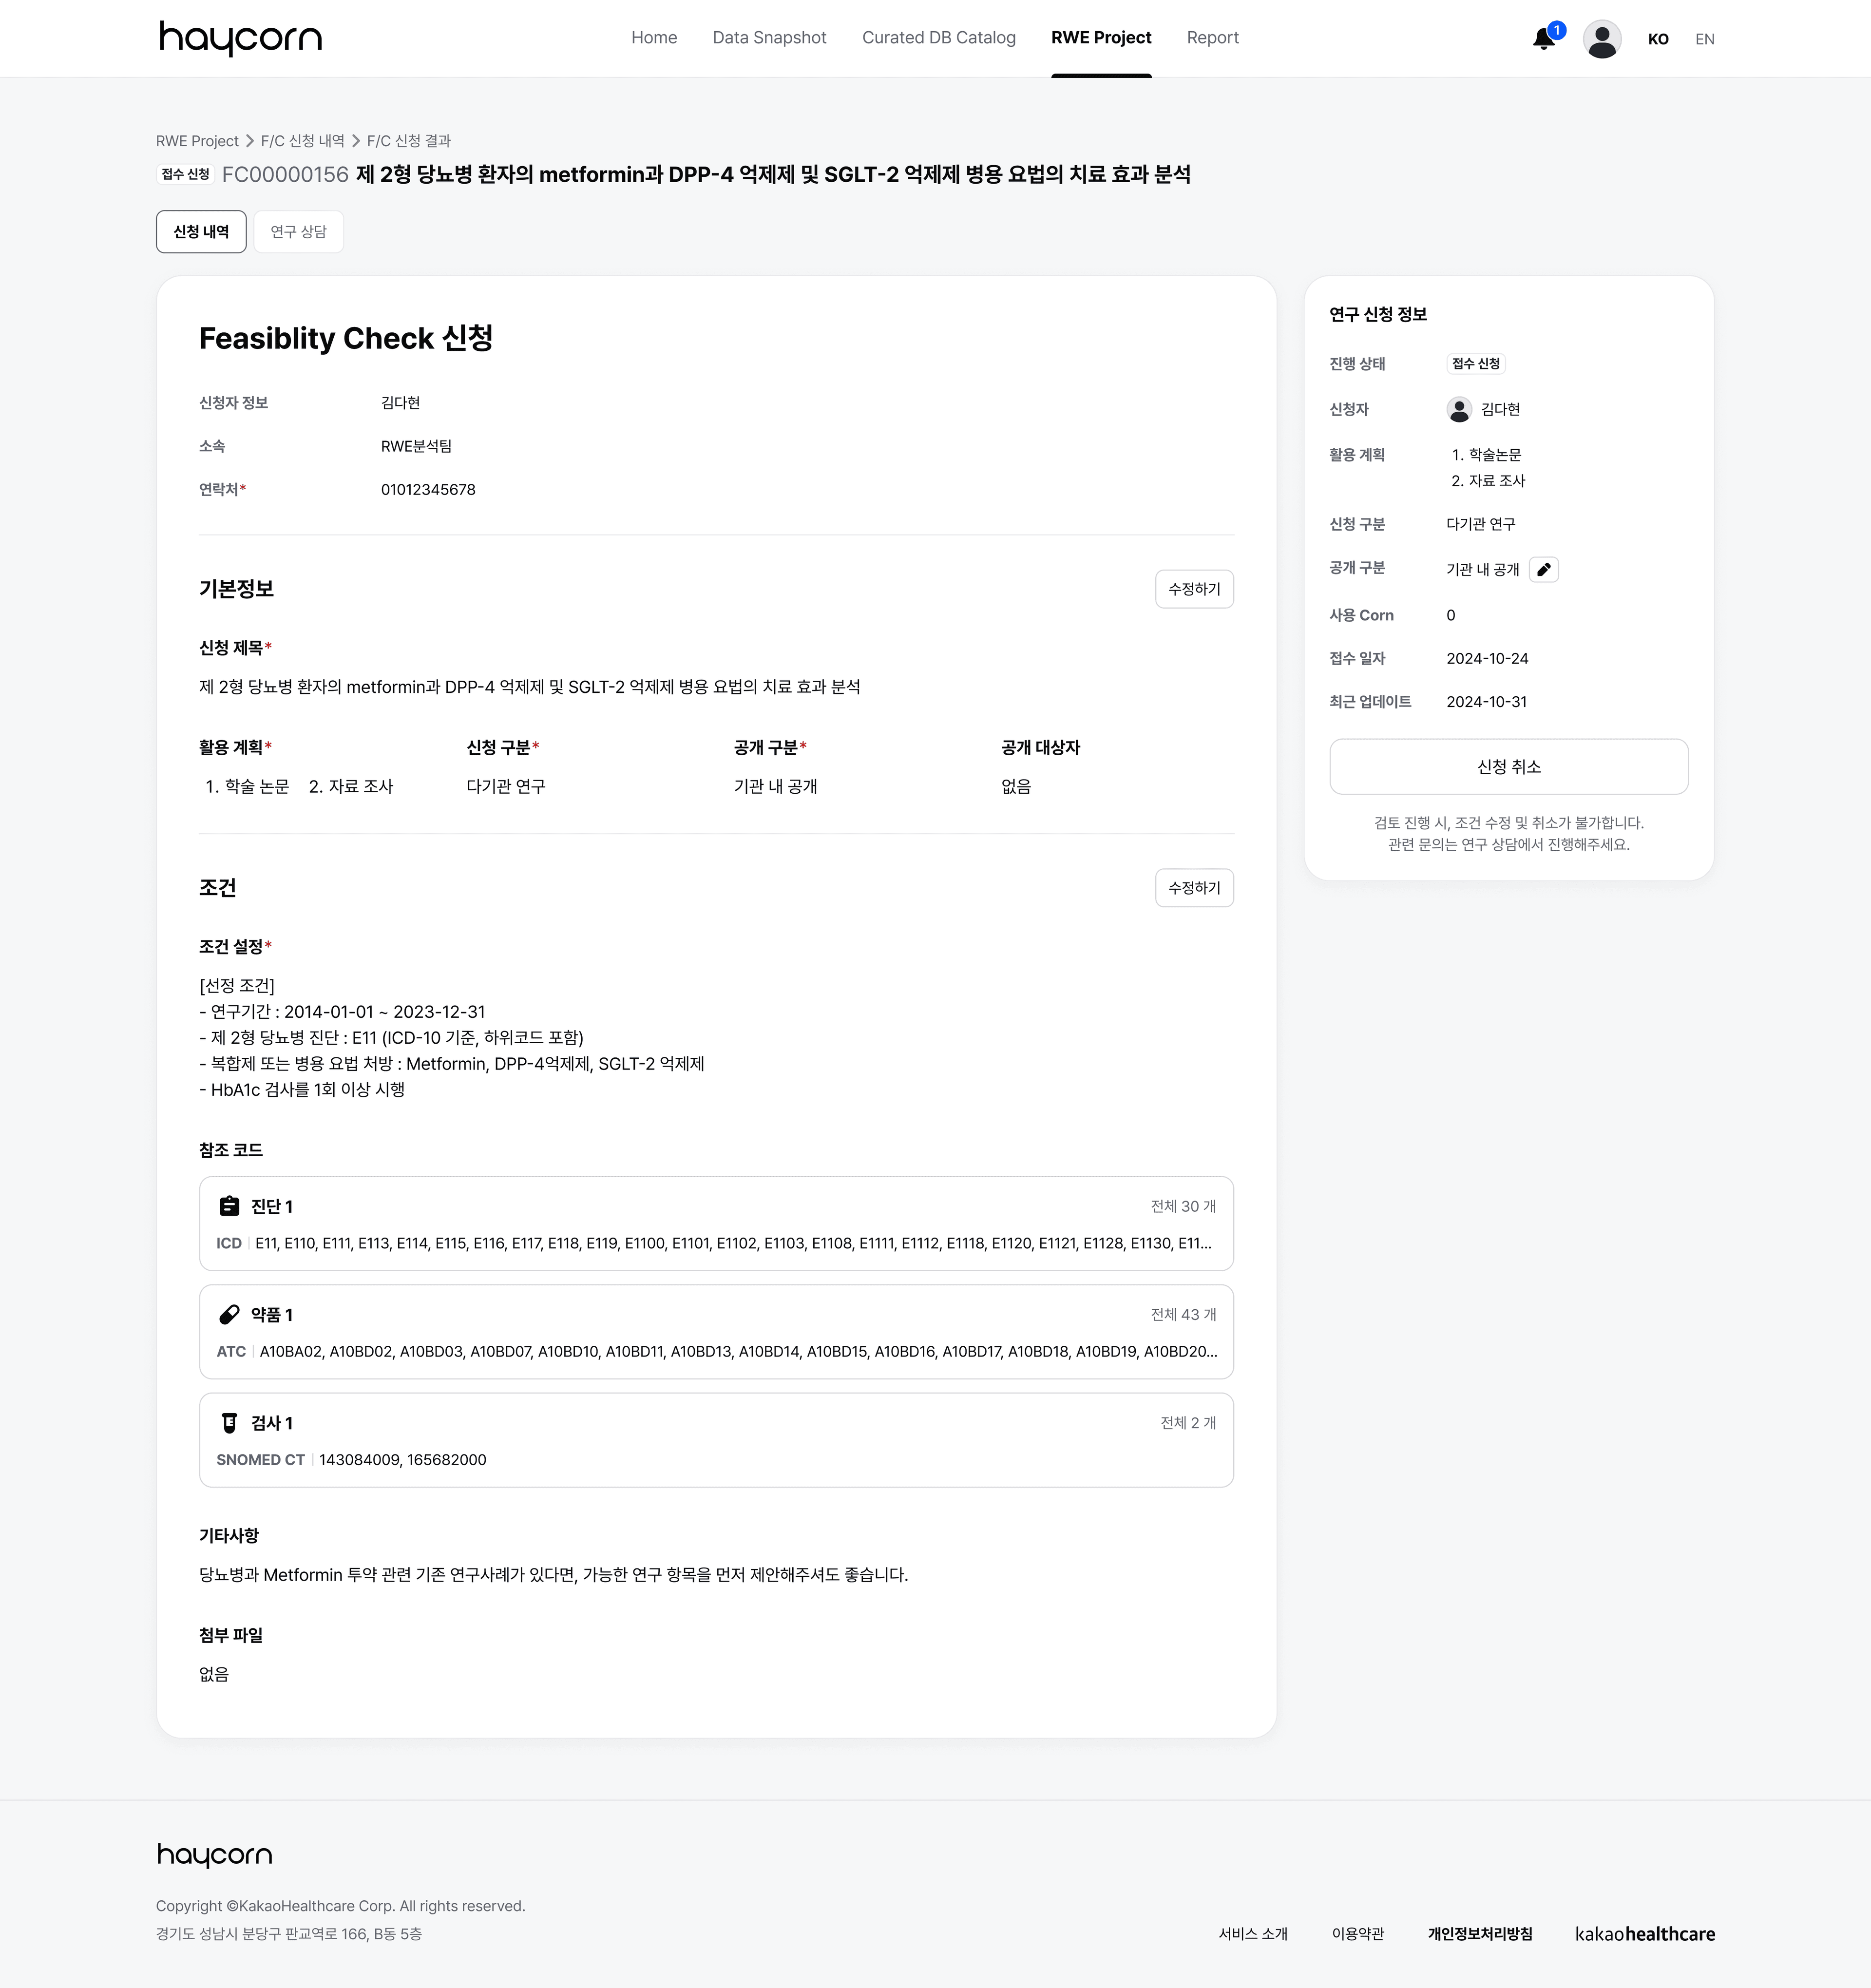The height and width of the screenshot is (1988, 1871).
Task: Open the profile avatar menu
Action: 1602,38
